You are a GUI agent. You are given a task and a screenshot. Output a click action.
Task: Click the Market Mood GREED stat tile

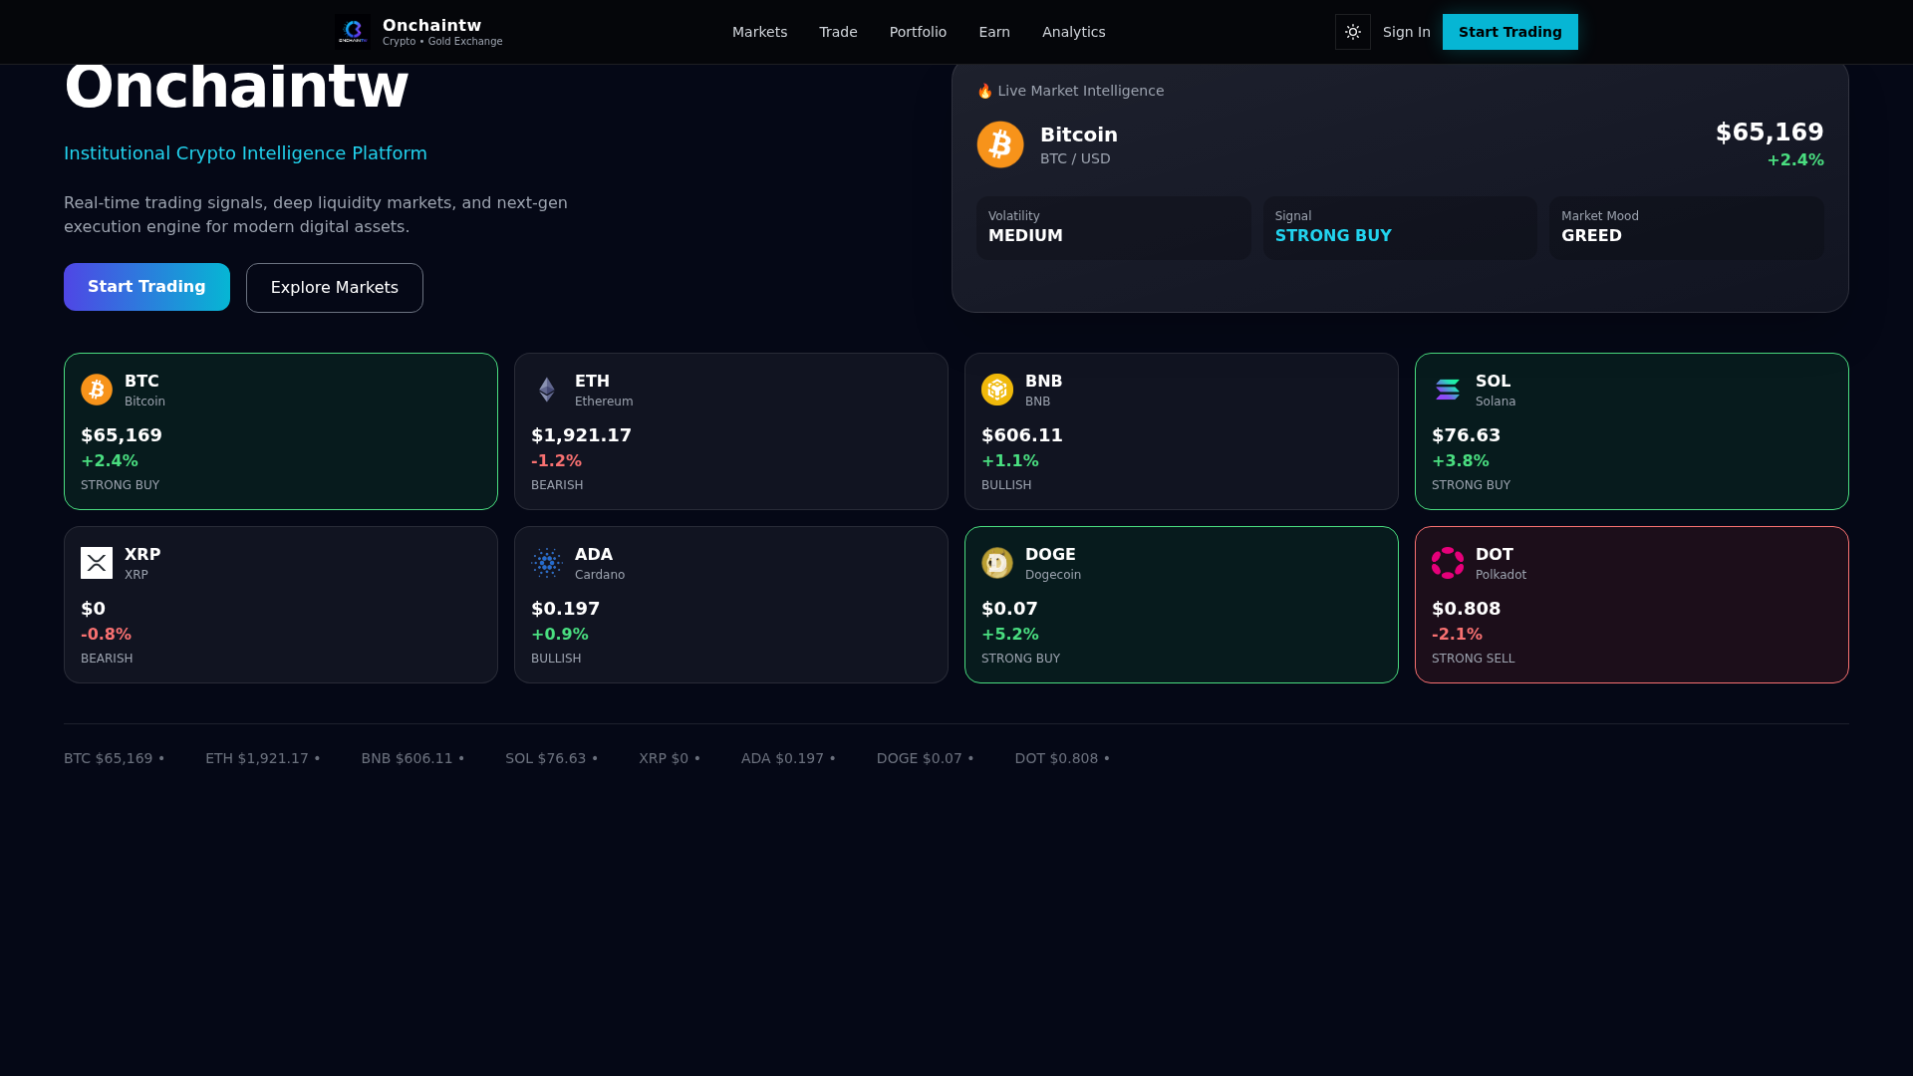pyautogui.click(x=1686, y=228)
